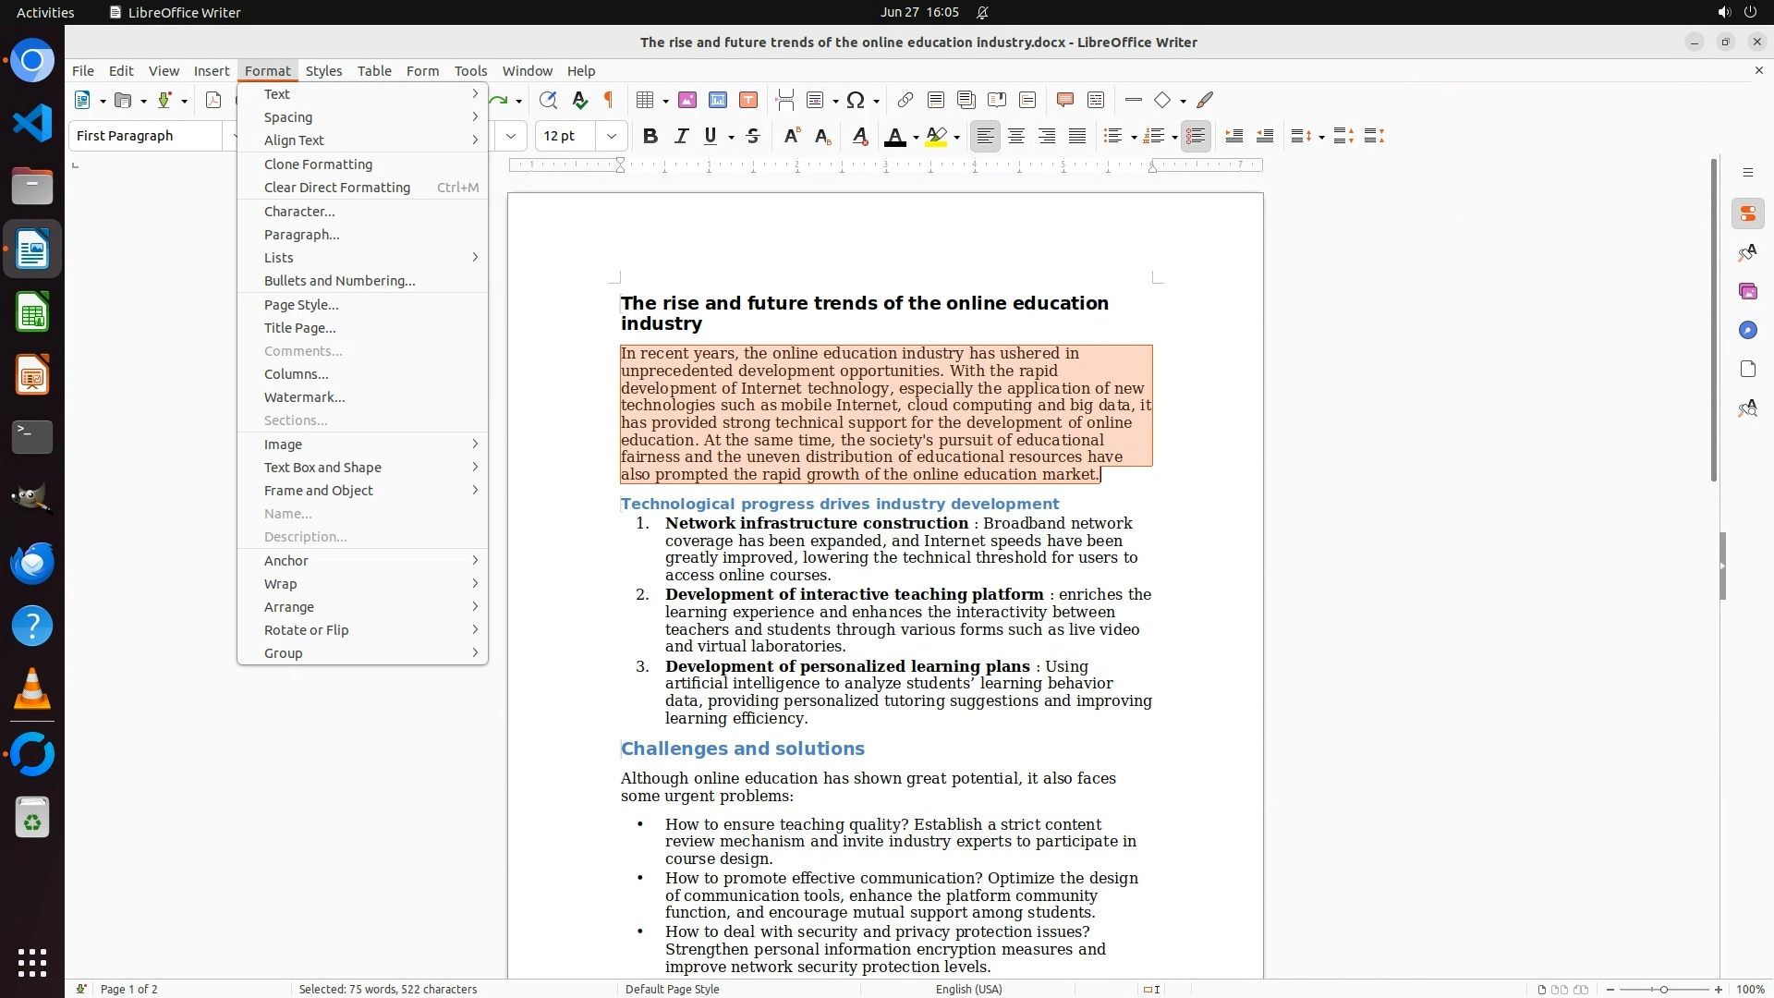Viewport: 1774px width, 998px height.
Task: Click the Insert Hyperlink toolbar icon
Action: point(905,100)
